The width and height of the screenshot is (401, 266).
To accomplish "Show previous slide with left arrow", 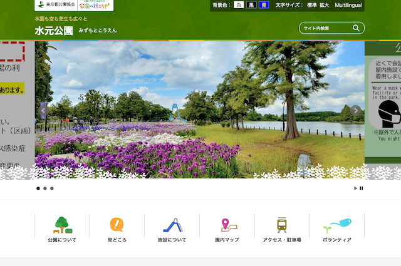I will (x=43, y=111).
